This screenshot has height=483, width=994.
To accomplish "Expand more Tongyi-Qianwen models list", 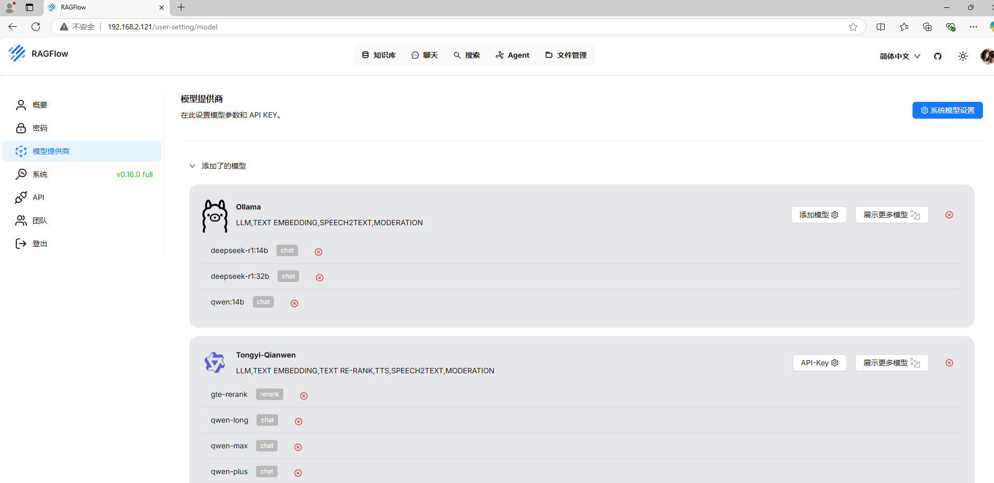I will click(x=891, y=363).
